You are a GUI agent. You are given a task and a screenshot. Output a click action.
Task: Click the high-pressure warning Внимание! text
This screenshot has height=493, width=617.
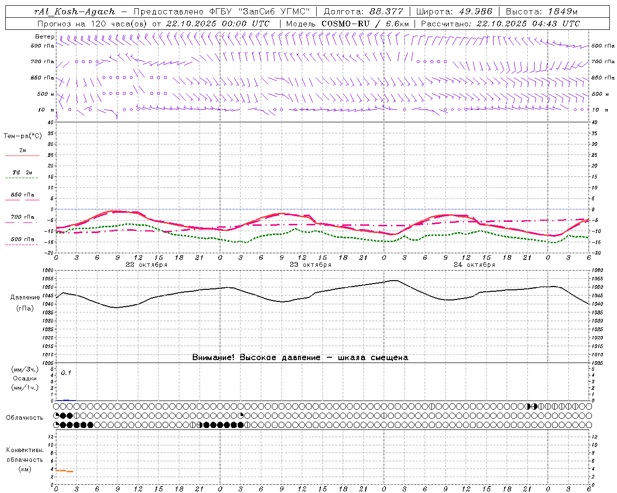point(300,358)
